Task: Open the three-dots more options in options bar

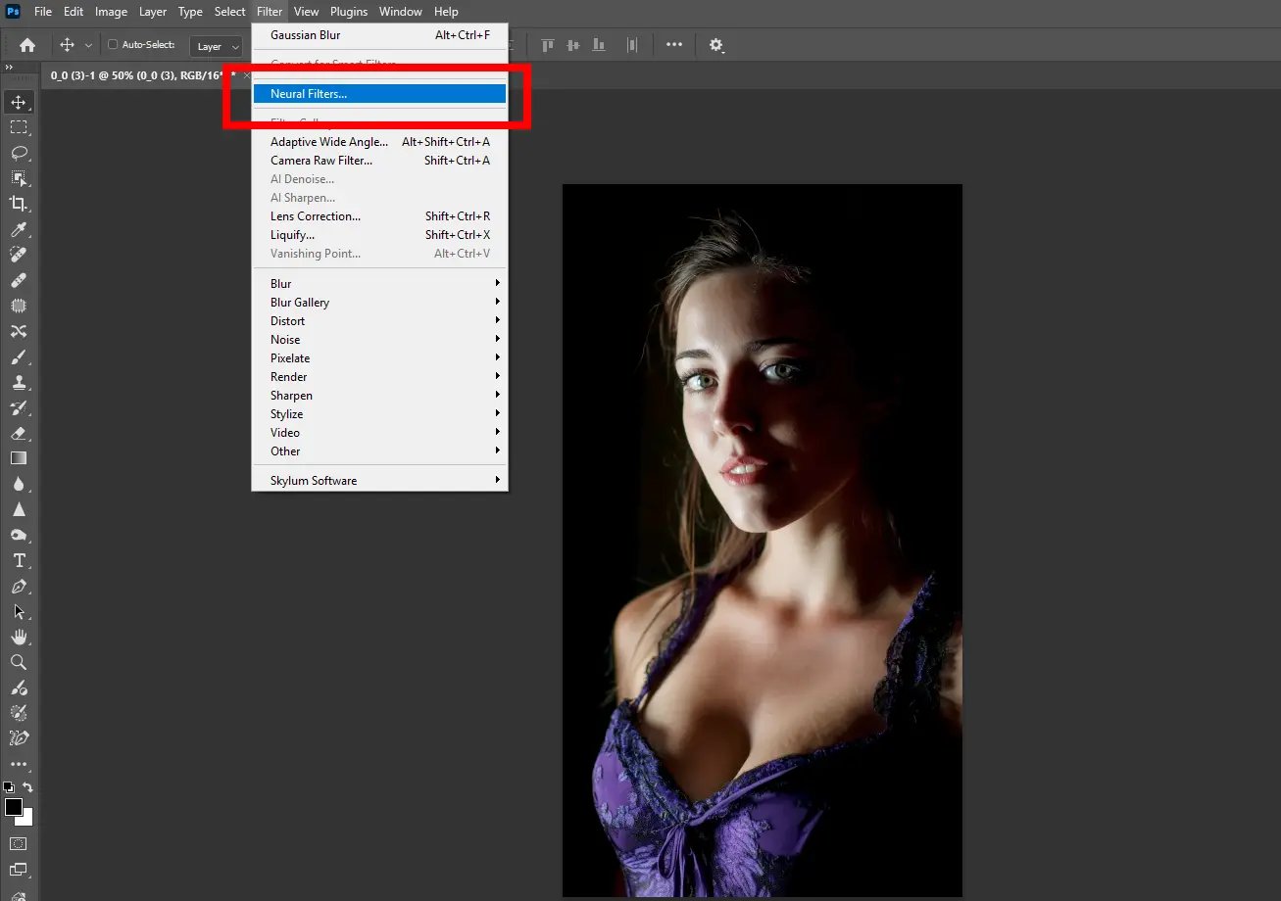Action: 674,45
